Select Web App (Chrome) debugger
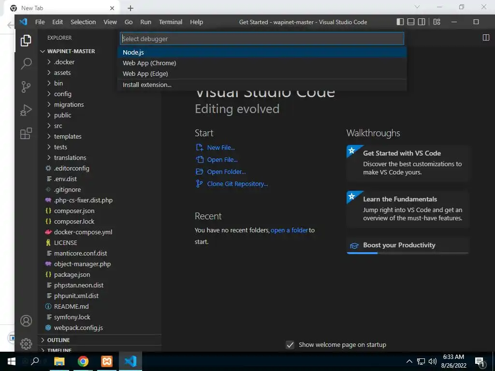 click(x=262, y=63)
